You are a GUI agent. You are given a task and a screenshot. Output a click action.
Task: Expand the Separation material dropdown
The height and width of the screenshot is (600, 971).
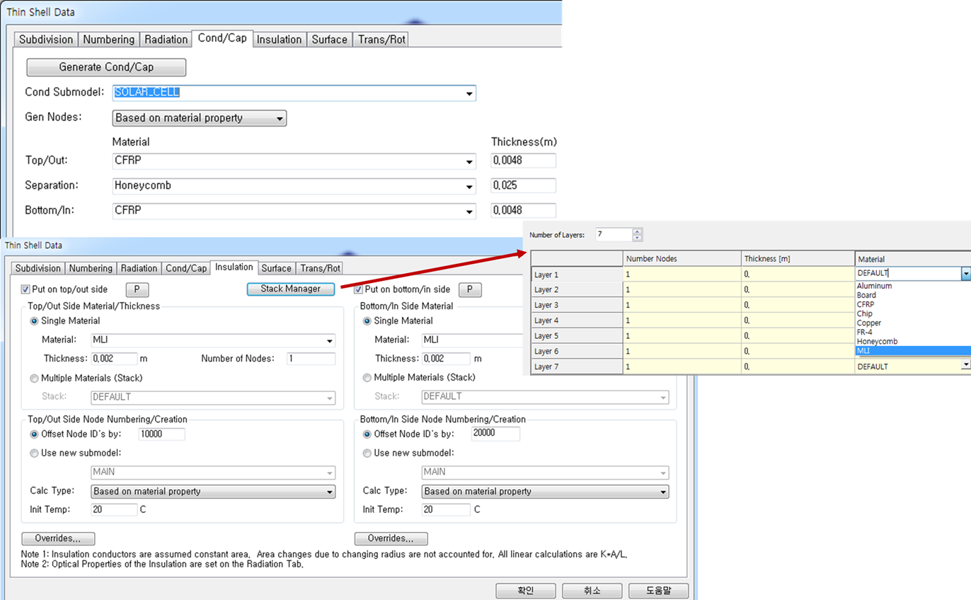point(469,187)
